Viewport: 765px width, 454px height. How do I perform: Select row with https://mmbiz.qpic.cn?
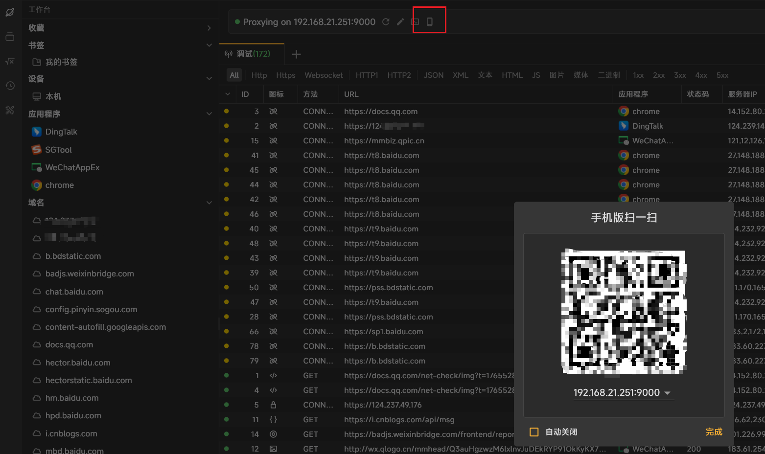click(x=492, y=140)
